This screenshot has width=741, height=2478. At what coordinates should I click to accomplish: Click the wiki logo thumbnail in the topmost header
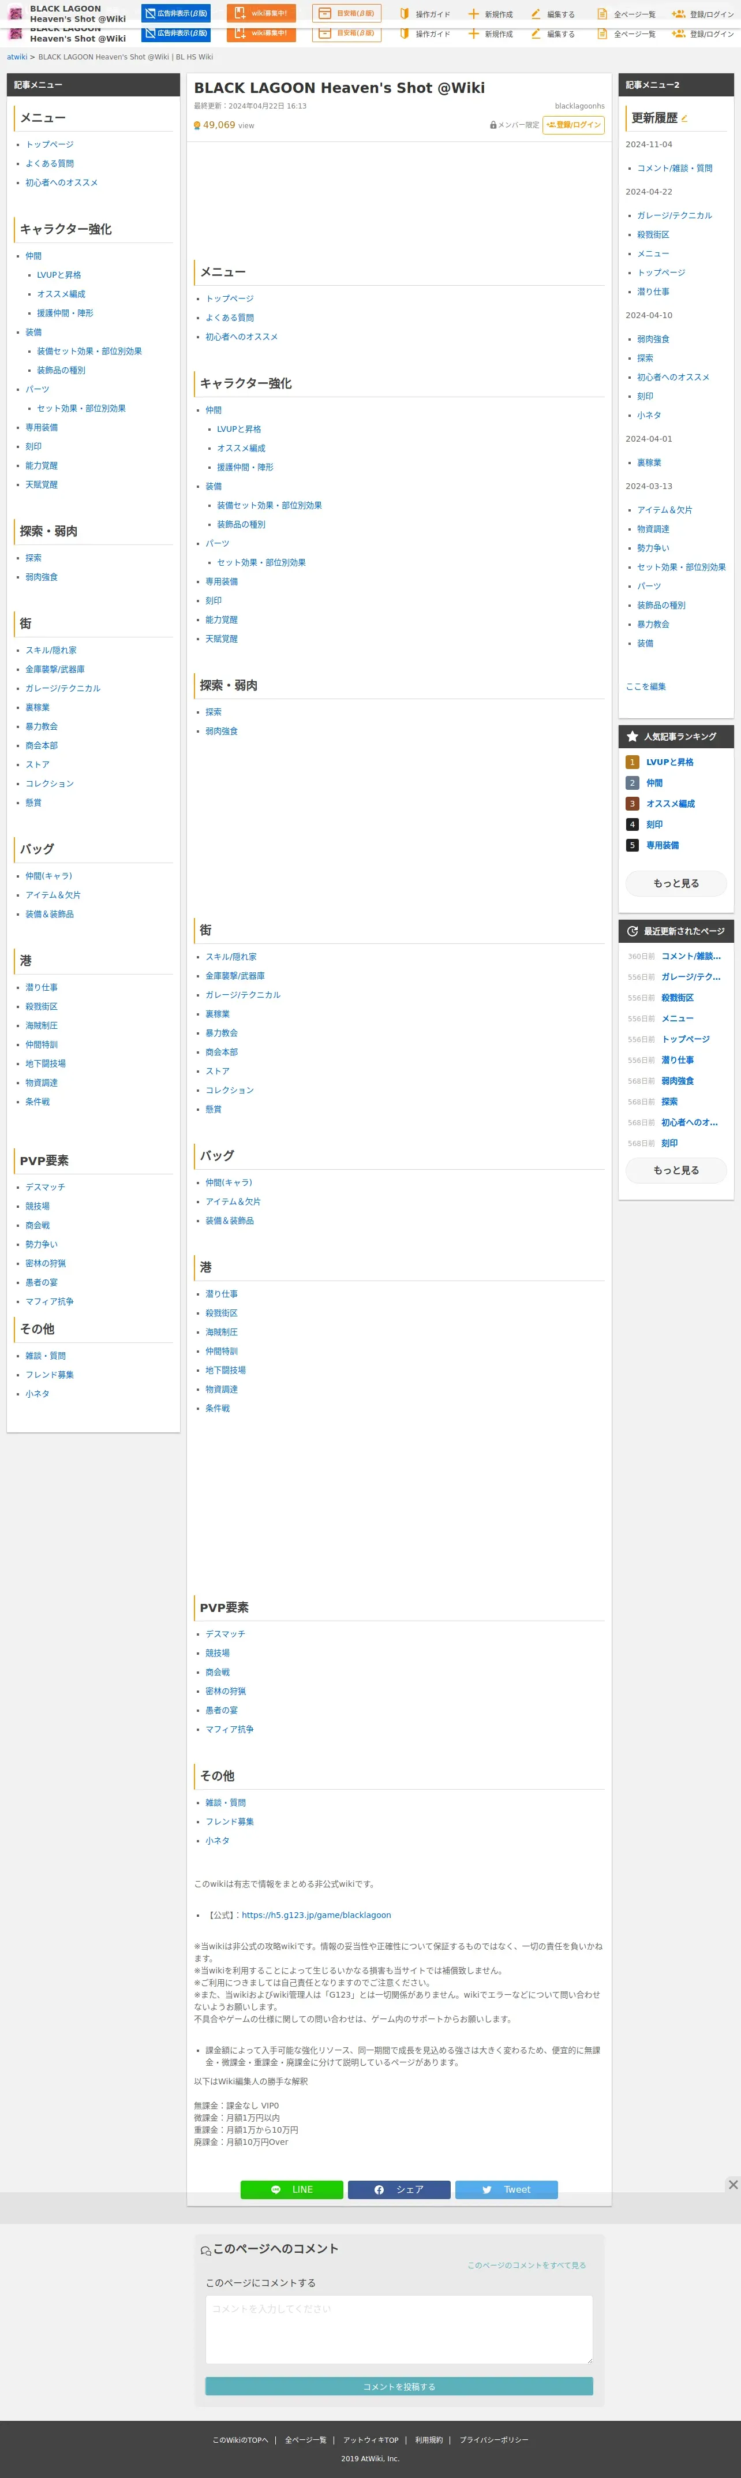pos(16,13)
